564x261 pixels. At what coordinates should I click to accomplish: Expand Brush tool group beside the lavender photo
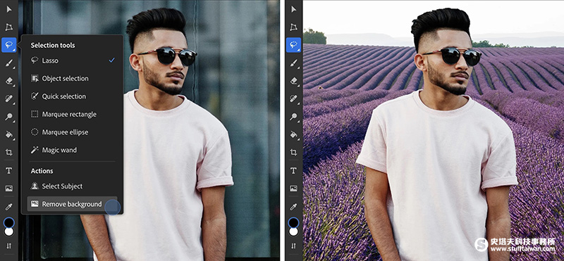pyautogui.click(x=293, y=63)
